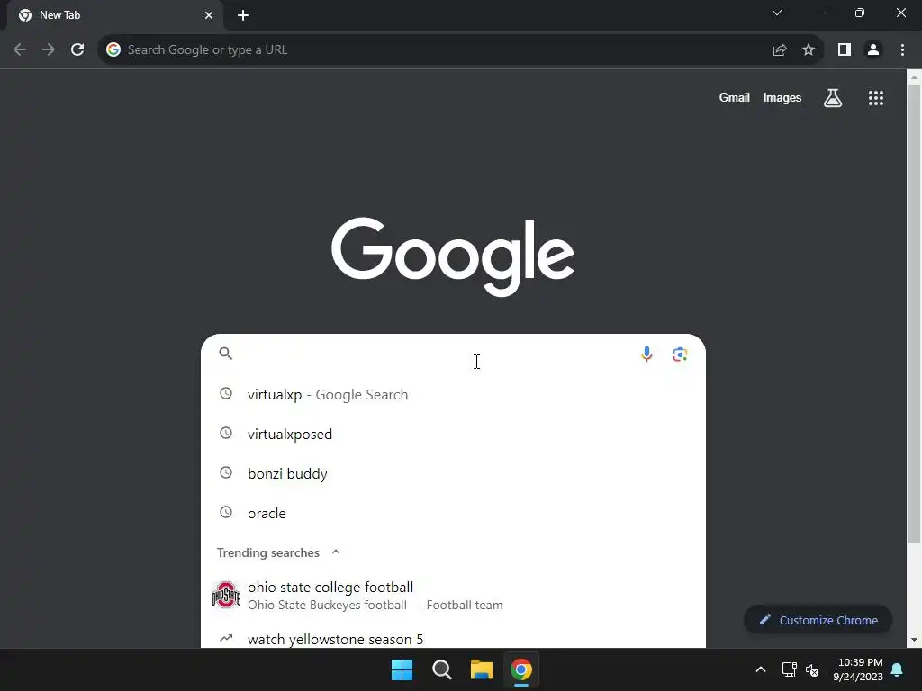The width and height of the screenshot is (922, 691).
Task: Collapse the Trending searches section
Action: [336, 552]
